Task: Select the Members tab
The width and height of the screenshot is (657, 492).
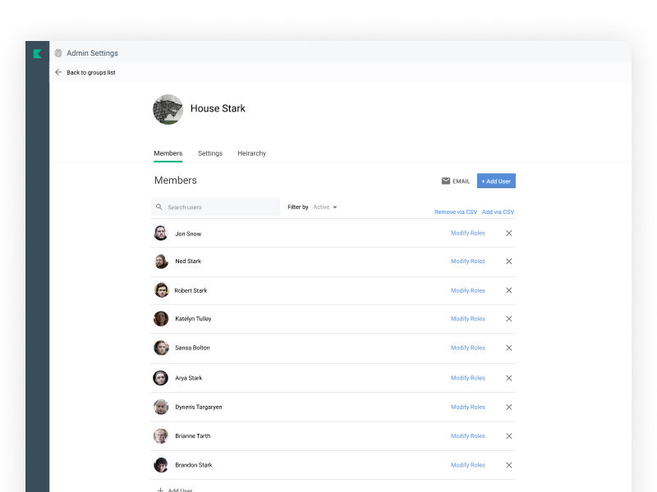Action: tap(168, 153)
